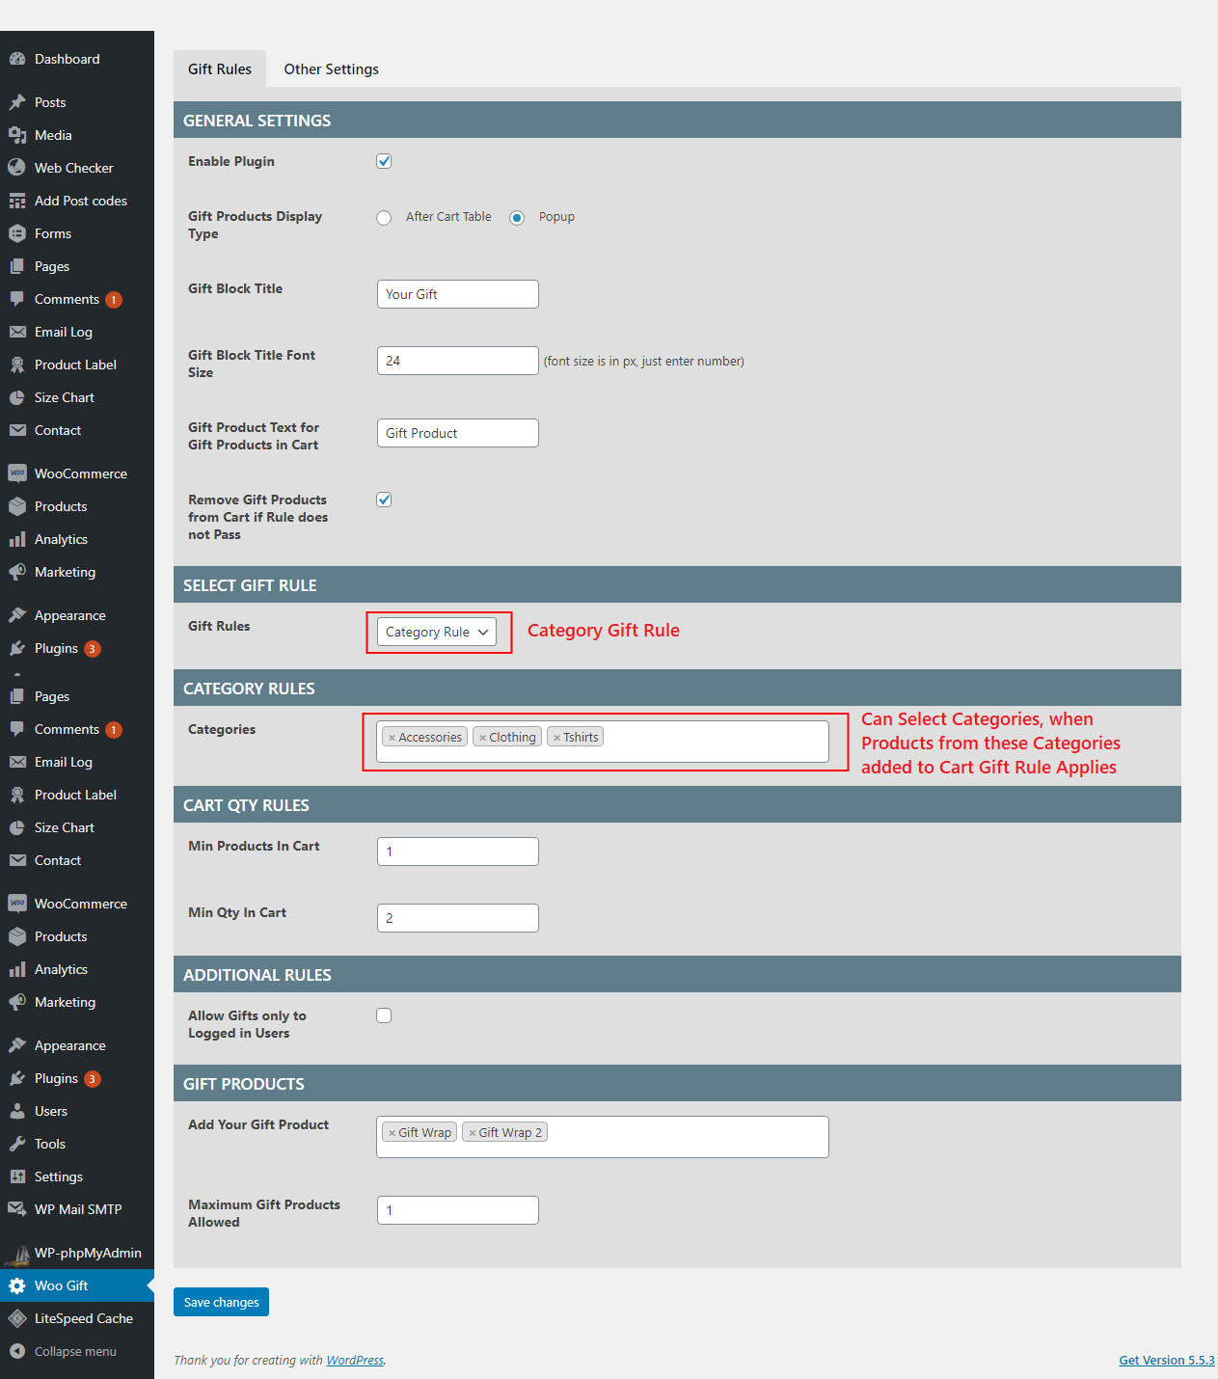This screenshot has width=1218, height=1379.
Task: Focus the Gift Product Text input
Action: pos(458,433)
